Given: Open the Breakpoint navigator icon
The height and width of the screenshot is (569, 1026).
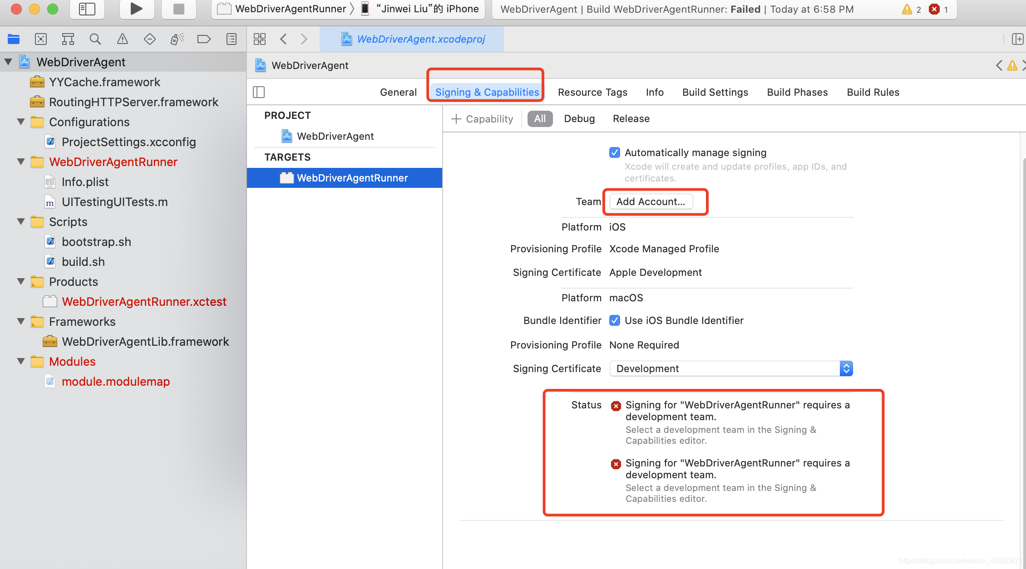Looking at the screenshot, I should [204, 39].
